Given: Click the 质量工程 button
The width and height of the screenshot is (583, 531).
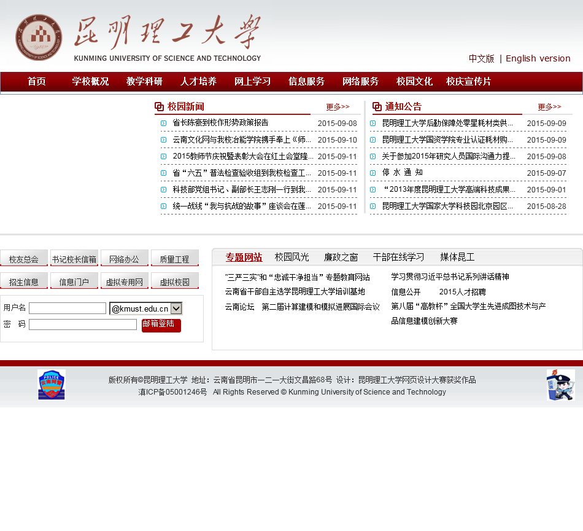Looking at the screenshot, I should point(175,258).
